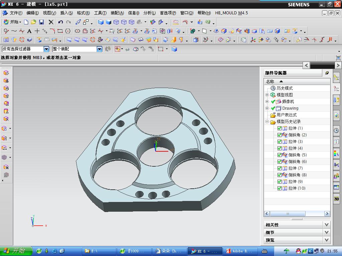Pin the Part Navigator panel
This screenshot has height=256, width=342.
pos(327,73)
